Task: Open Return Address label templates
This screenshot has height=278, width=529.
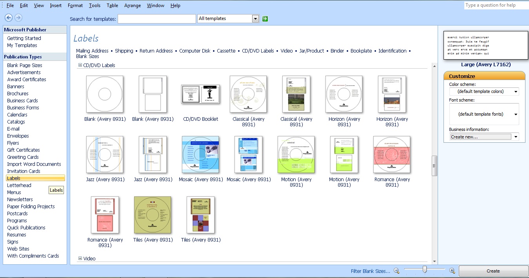Action: coord(156,51)
